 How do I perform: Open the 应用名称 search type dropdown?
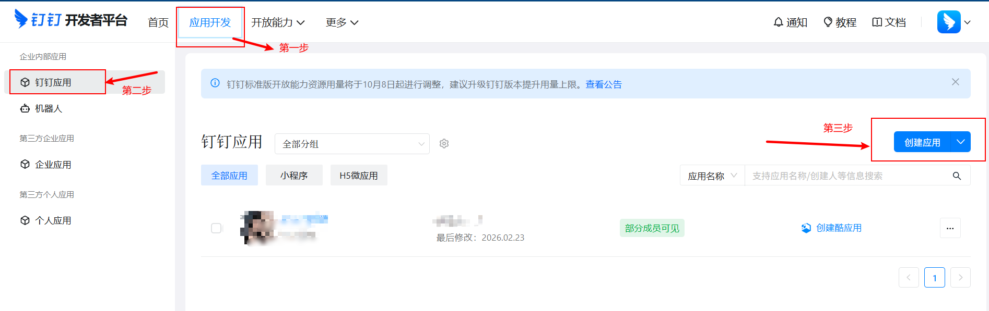pos(712,176)
